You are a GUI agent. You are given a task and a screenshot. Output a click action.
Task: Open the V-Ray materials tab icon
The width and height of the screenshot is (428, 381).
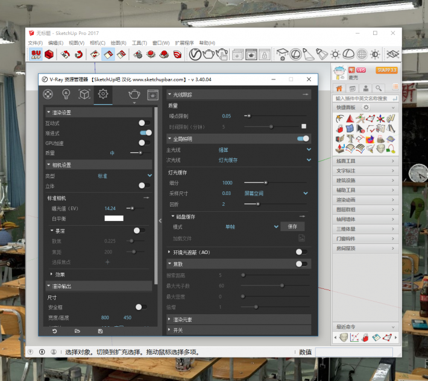(x=48, y=94)
